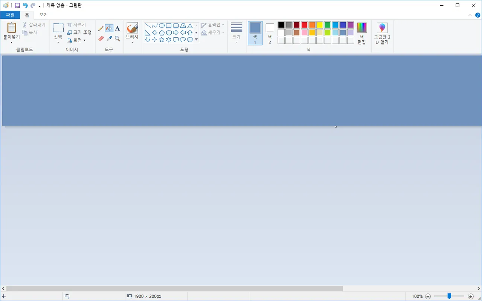Viewport: 482px width, 301px height.
Task: Switch to the 보기 View tab
Action: point(44,15)
